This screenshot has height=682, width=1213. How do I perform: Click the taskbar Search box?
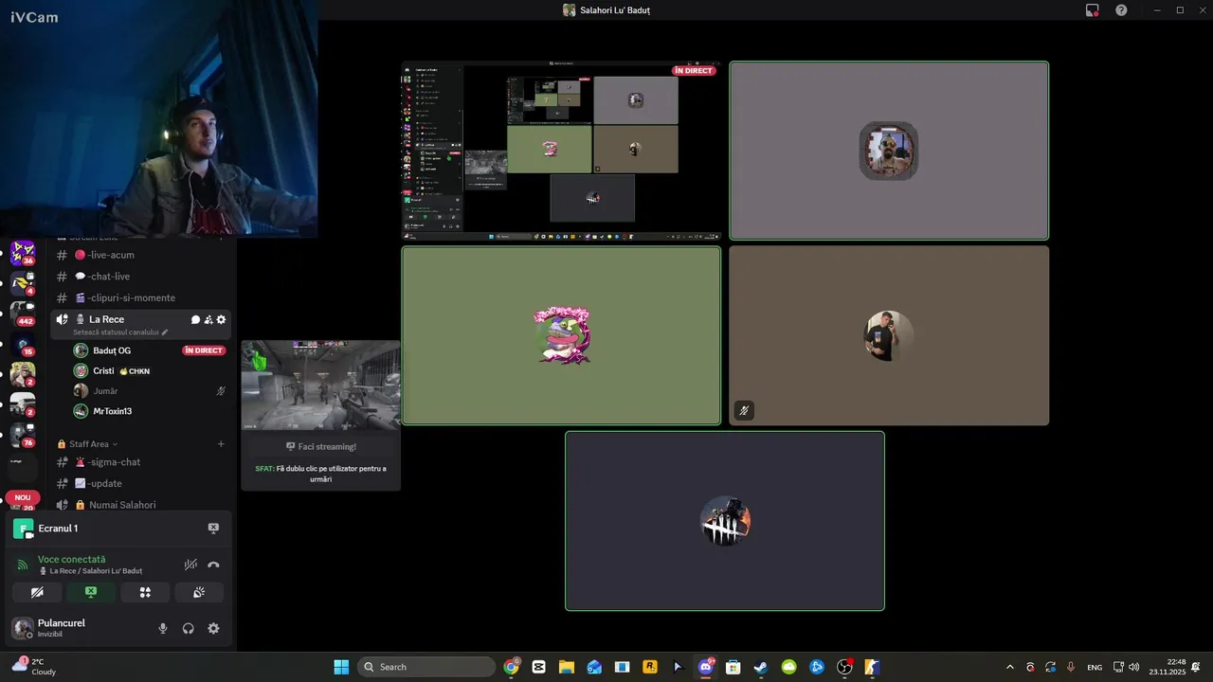(426, 667)
